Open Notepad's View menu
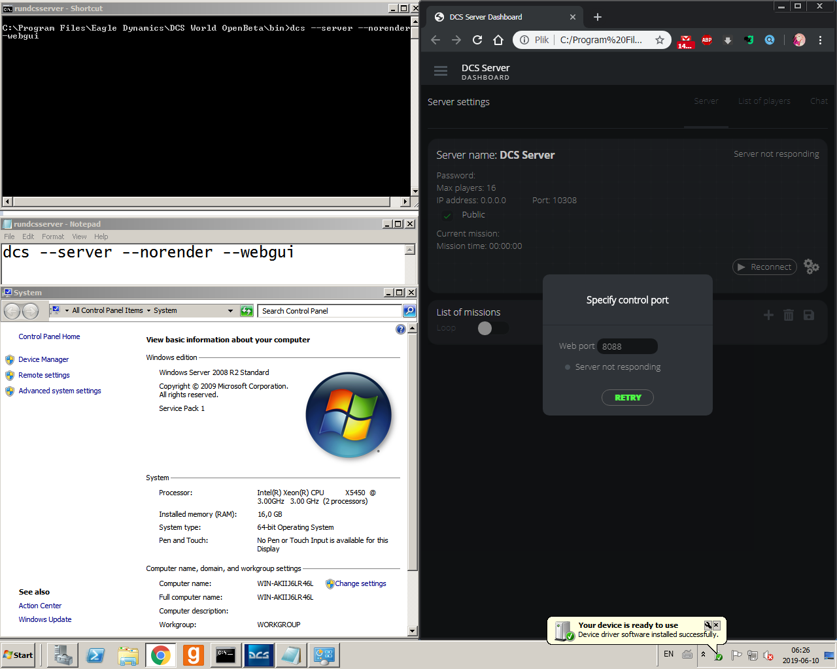Image resolution: width=837 pixels, height=669 pixels. [79, 237]
